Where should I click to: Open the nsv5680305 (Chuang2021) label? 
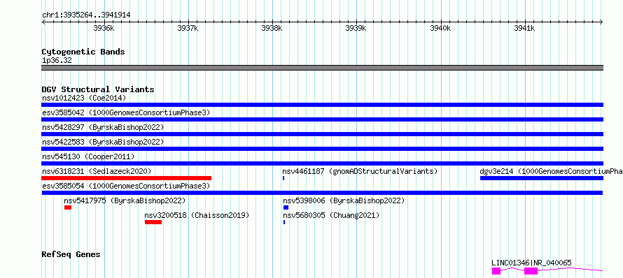pyautogui.click(x=331, y=215)
